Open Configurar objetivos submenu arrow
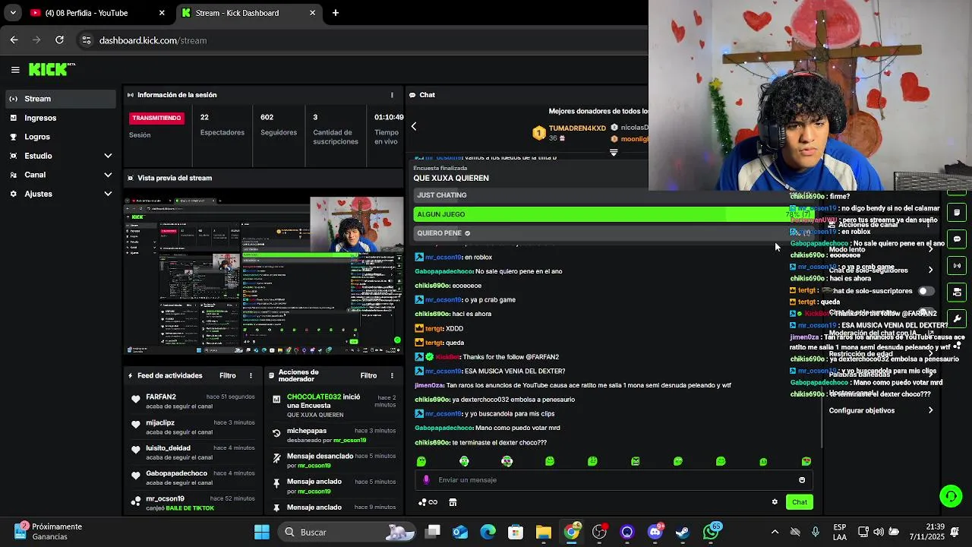This screenshot has height=547, width=972. click(x=931, y=410)
